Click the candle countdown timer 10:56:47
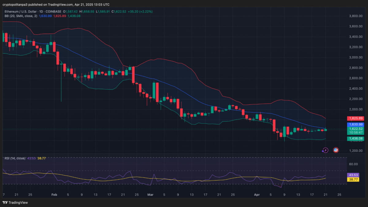Image resolution: width=368 pixels, height=207 pixels. coord(356,133)
